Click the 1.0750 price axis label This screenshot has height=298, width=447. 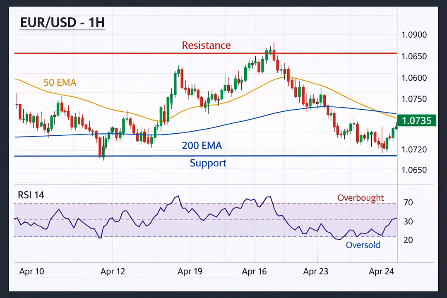point(414,99)
